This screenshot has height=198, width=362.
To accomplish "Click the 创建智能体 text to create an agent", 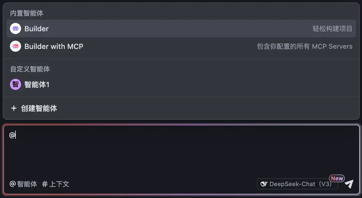I will click(39, 108).
